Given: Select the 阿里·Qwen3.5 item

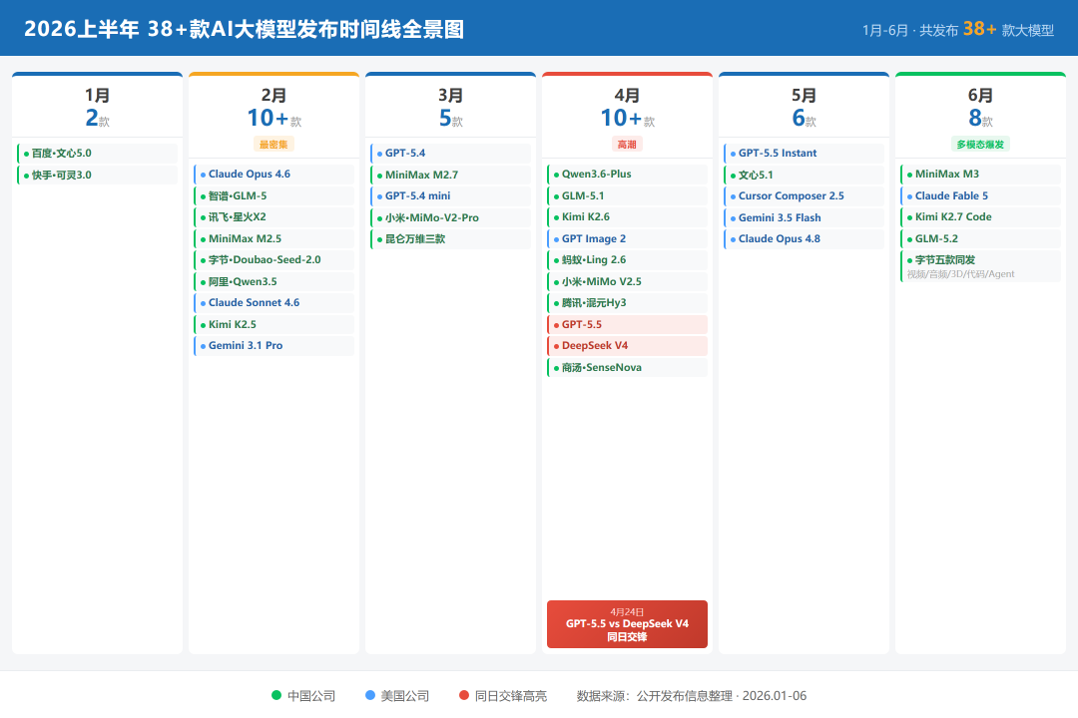Looking at the screenshot, I should [273, 281].
